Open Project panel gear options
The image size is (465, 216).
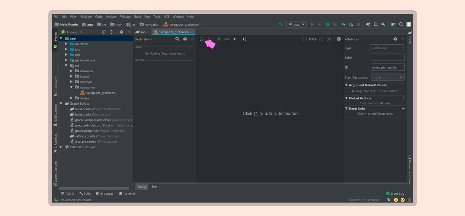[x=121, y=32]
